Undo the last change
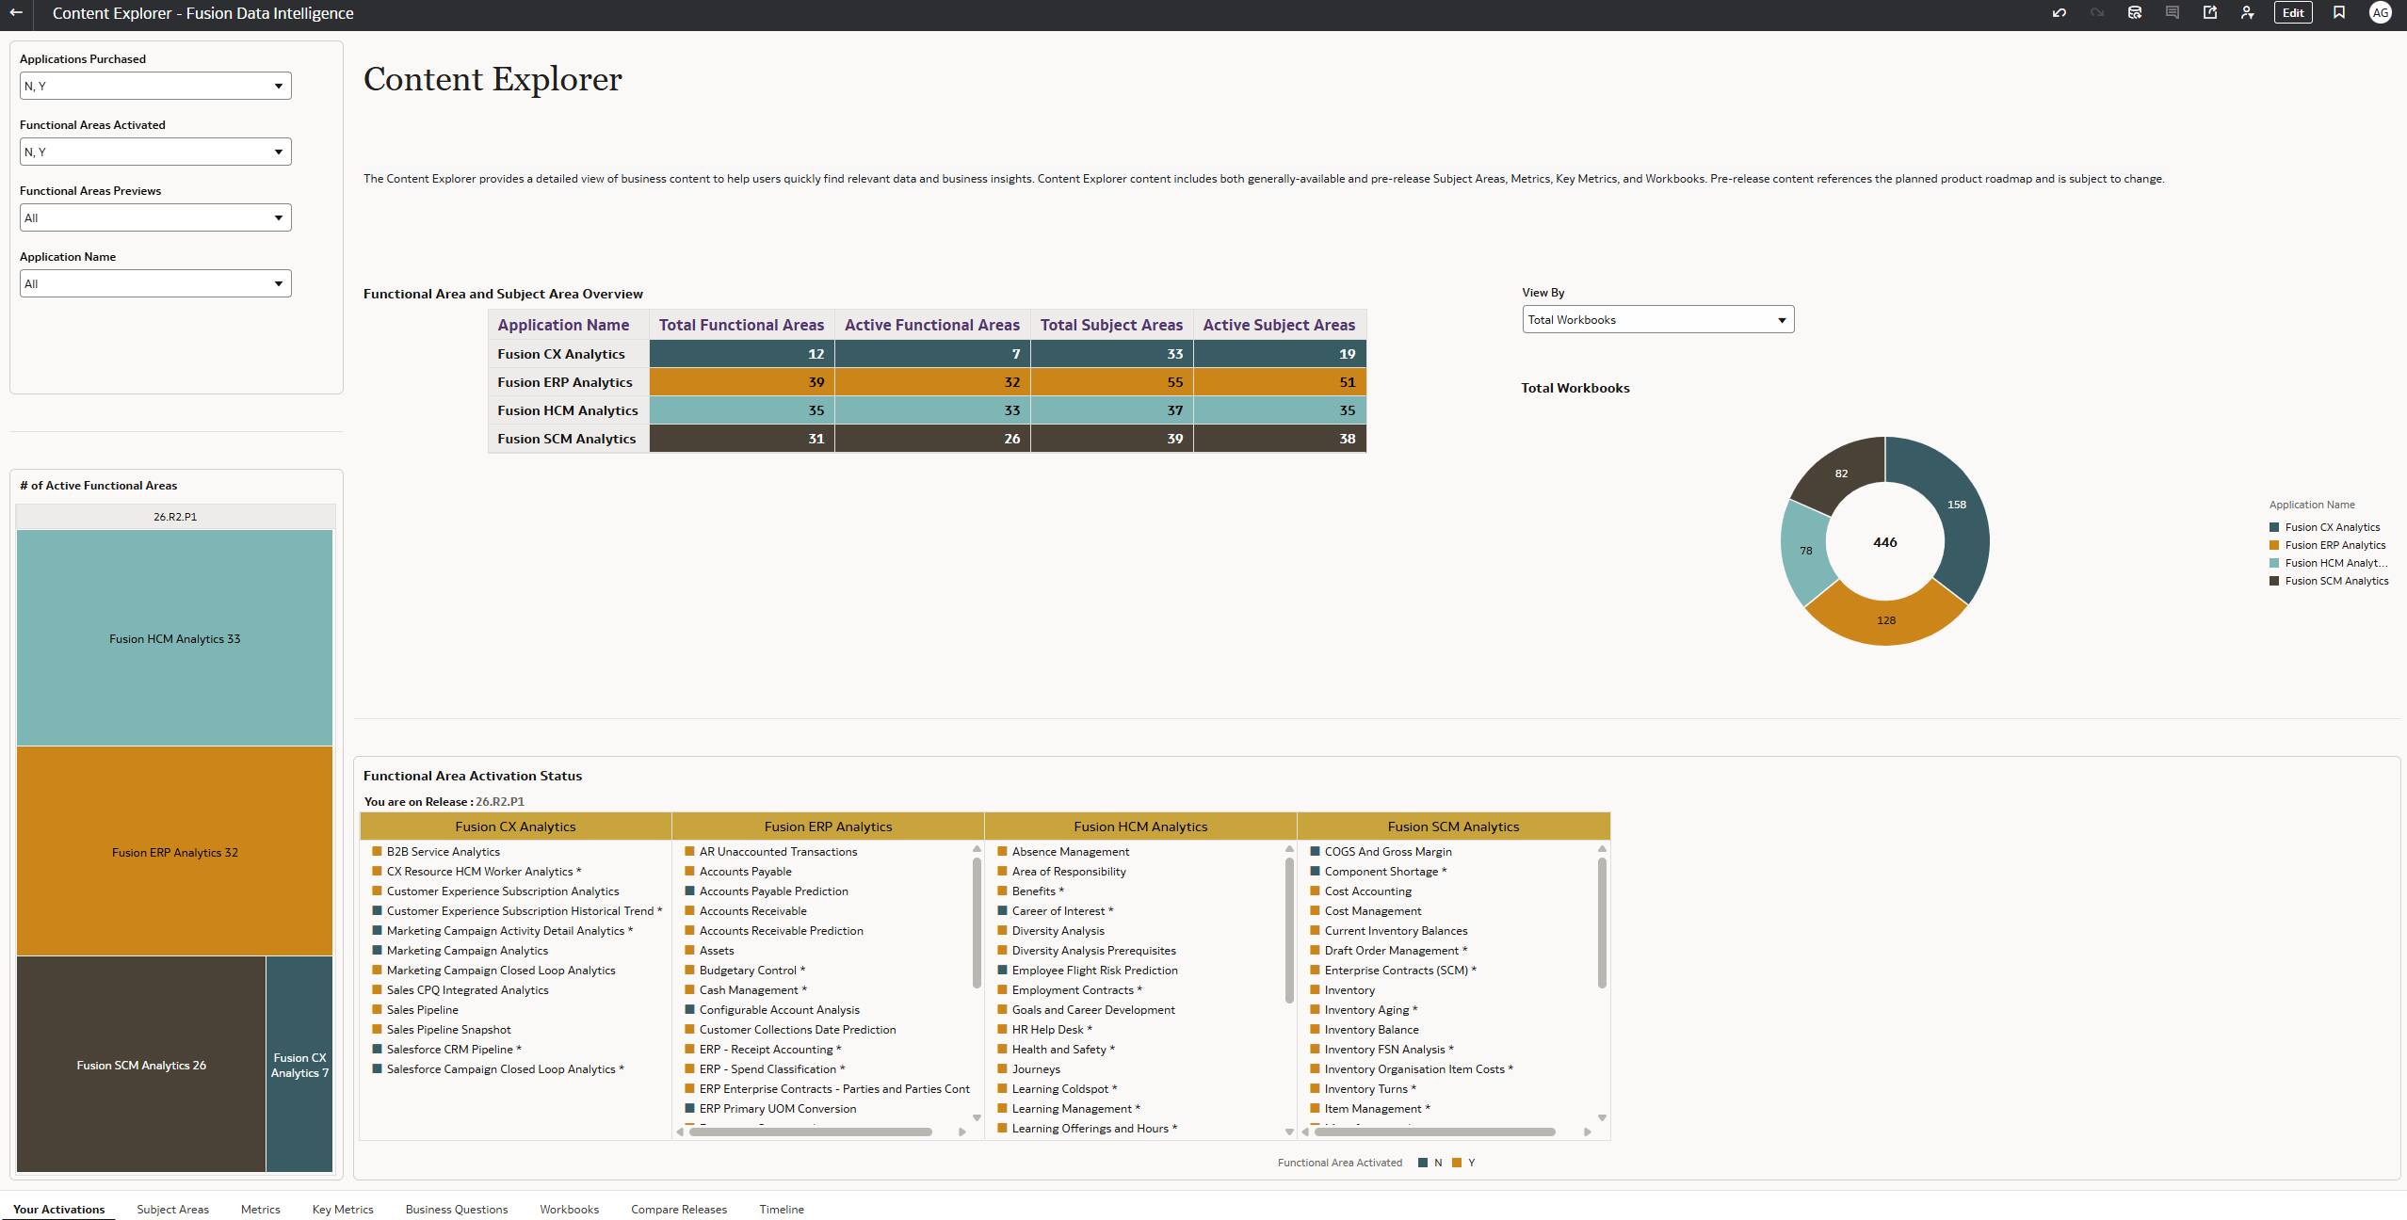This screenshot has height=1220, width=2407. coord(2060,13)
